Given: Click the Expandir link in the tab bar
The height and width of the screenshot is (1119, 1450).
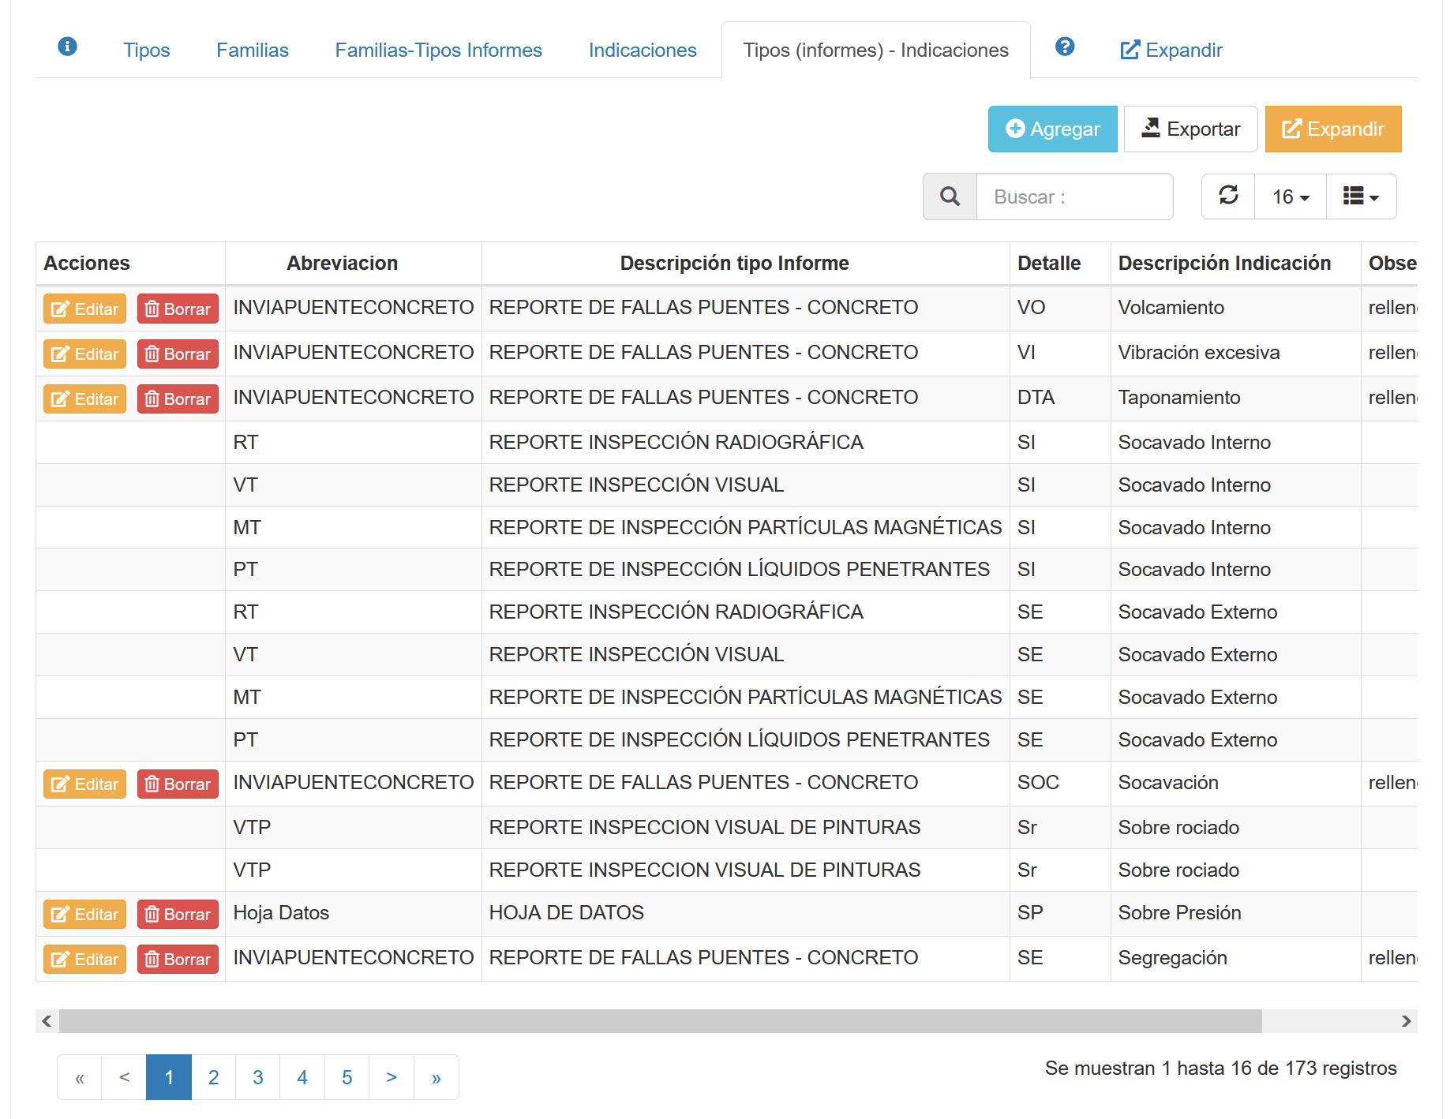Looking at the screenshot, I should point(1171,51).
